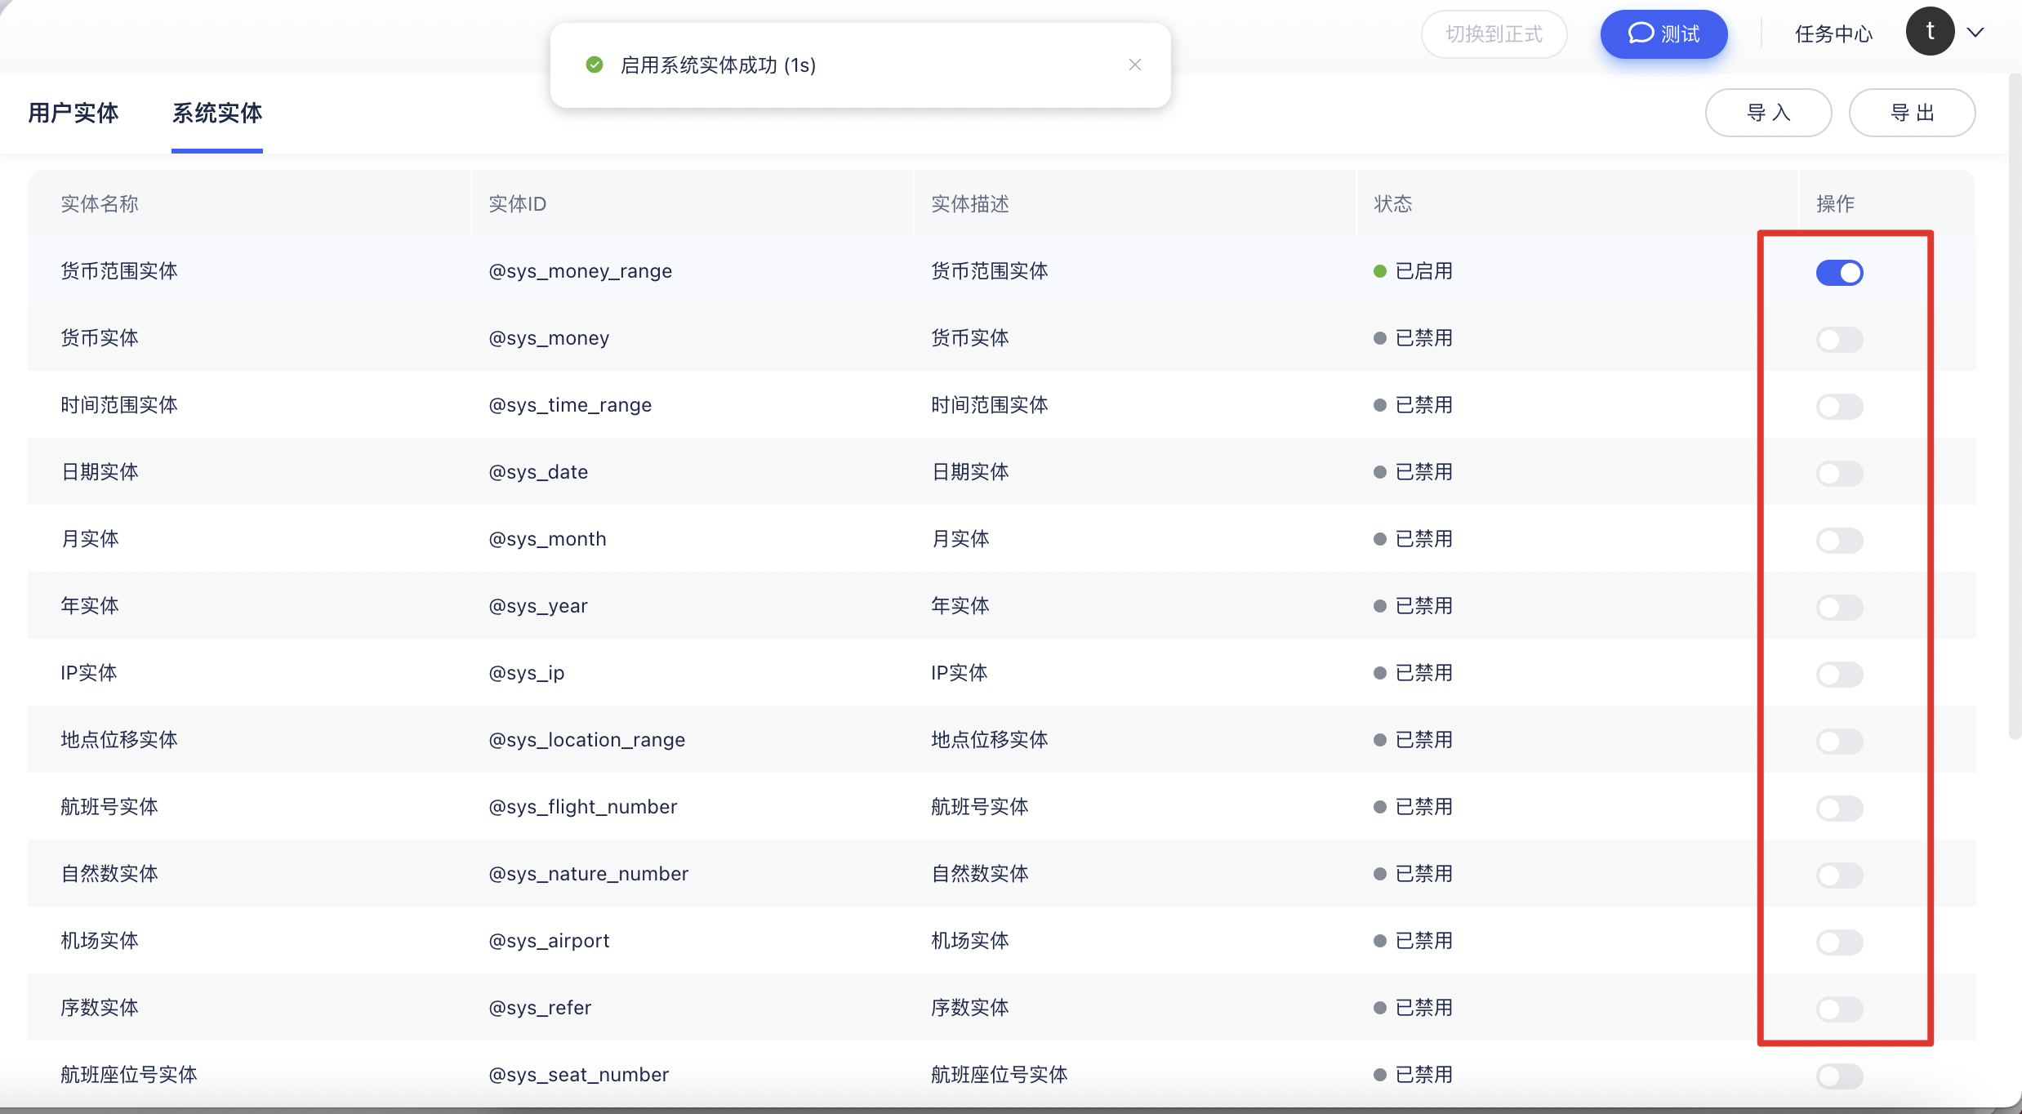Open 任务中心

tap(1833, 33)
